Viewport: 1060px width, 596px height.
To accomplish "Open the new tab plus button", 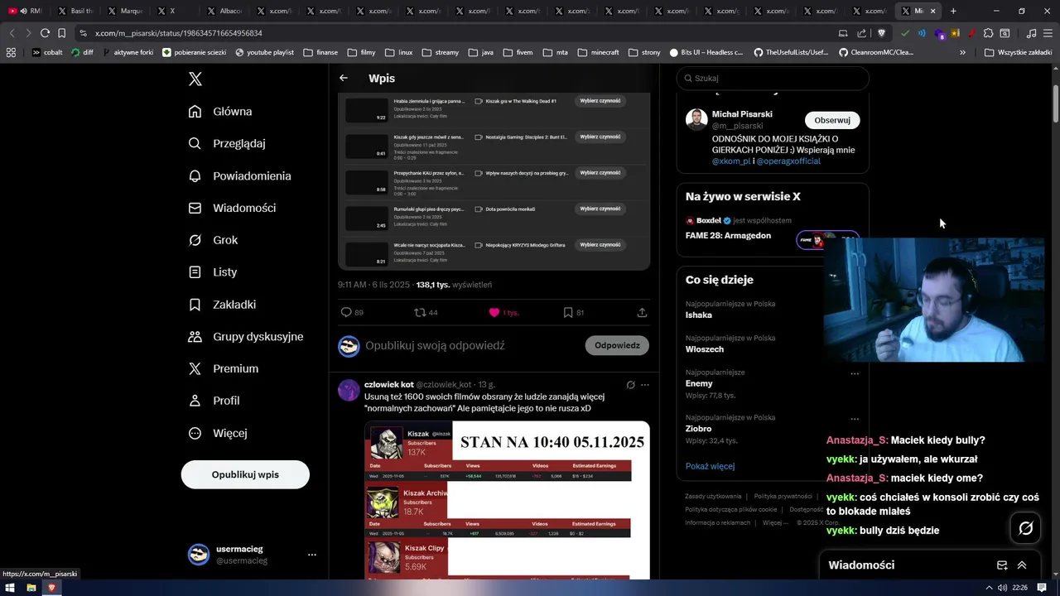I will pyautogui.click(x=953, y=11).
